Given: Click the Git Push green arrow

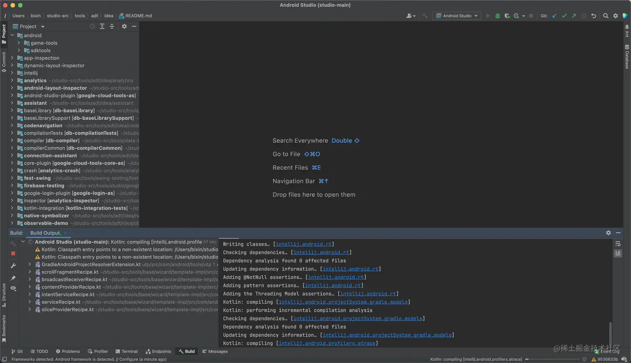Looking at the screenshot, I should click(x=574, y=16).
